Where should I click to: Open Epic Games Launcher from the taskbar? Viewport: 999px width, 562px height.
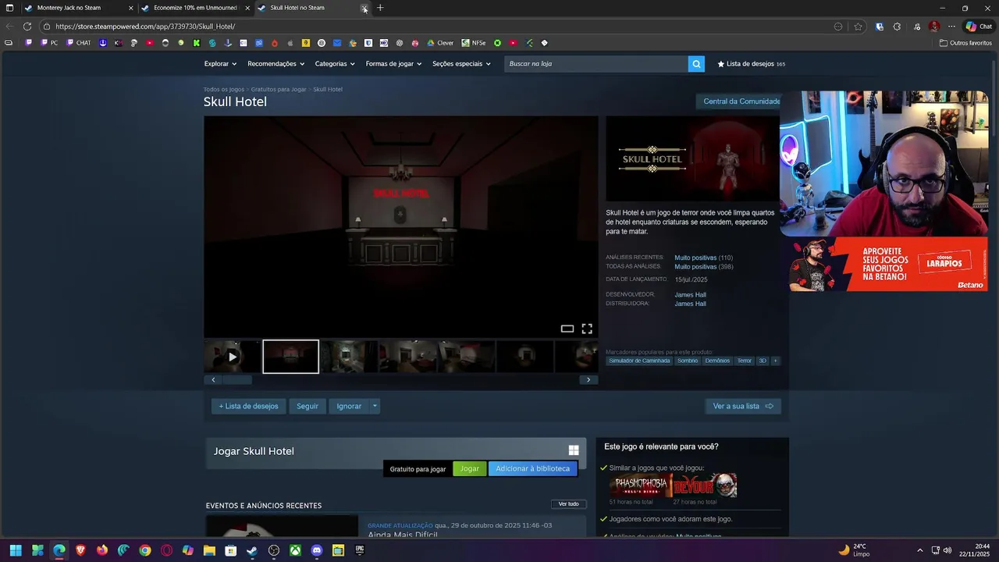359,550
